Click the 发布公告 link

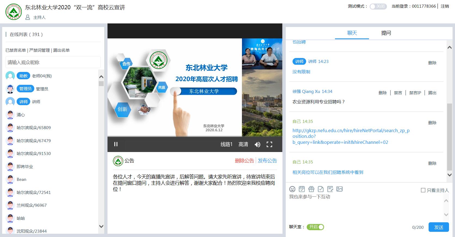[267, 161]
